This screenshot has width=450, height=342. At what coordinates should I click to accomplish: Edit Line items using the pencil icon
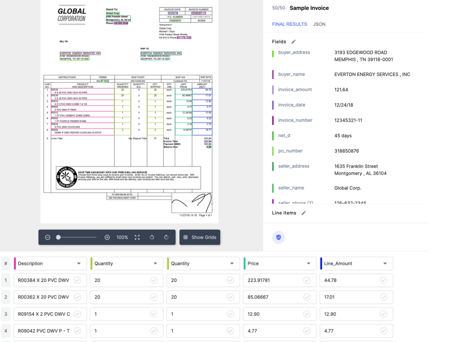point(304,213)
